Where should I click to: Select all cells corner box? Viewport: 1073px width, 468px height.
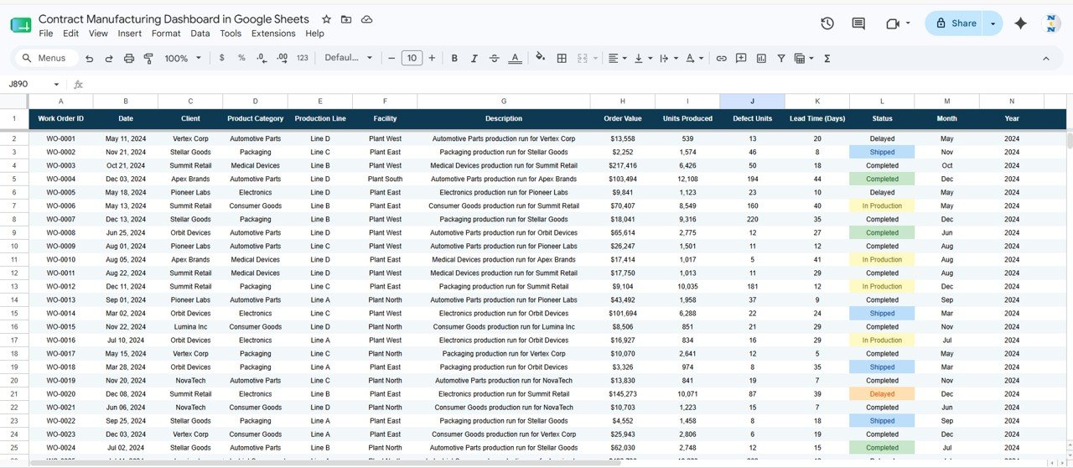(x=14, y=101)
